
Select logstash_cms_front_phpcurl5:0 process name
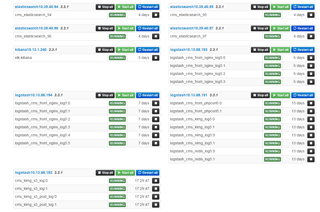[x=196, y=103]
